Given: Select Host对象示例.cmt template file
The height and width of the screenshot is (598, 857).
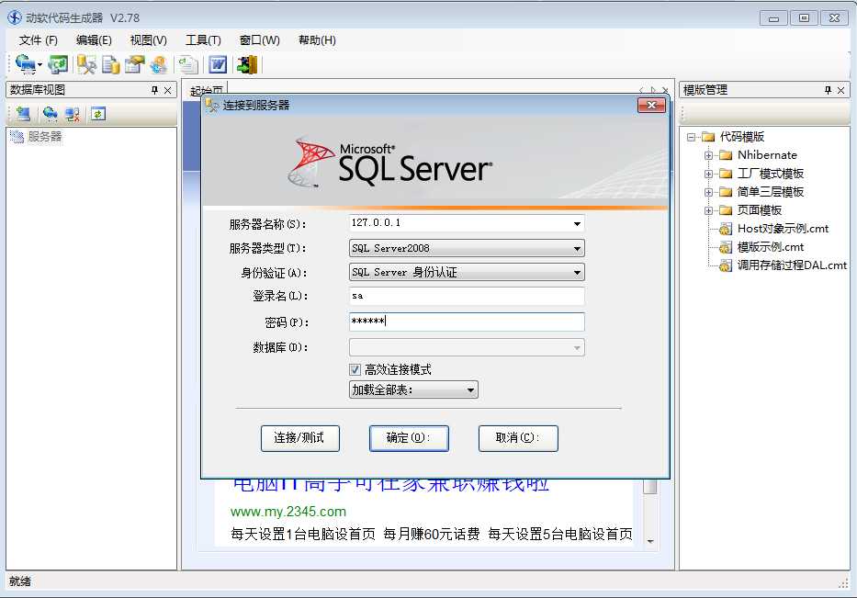Looking at the screenshot, I should pyautogui.click(x=783, y=229).
